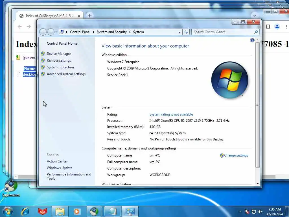Open Windows Explorer from taskbar

coord(60,211)
